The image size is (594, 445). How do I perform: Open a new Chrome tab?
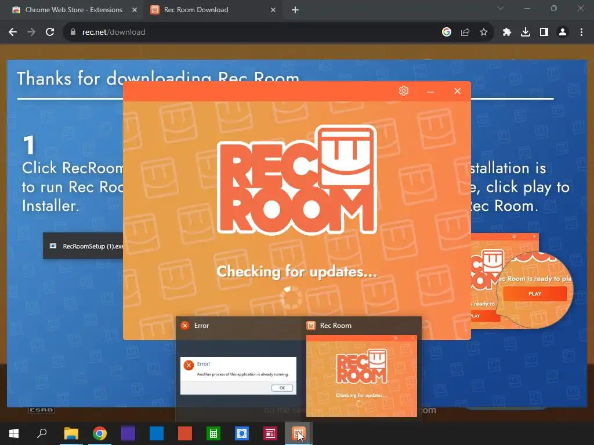coord(295,10)
